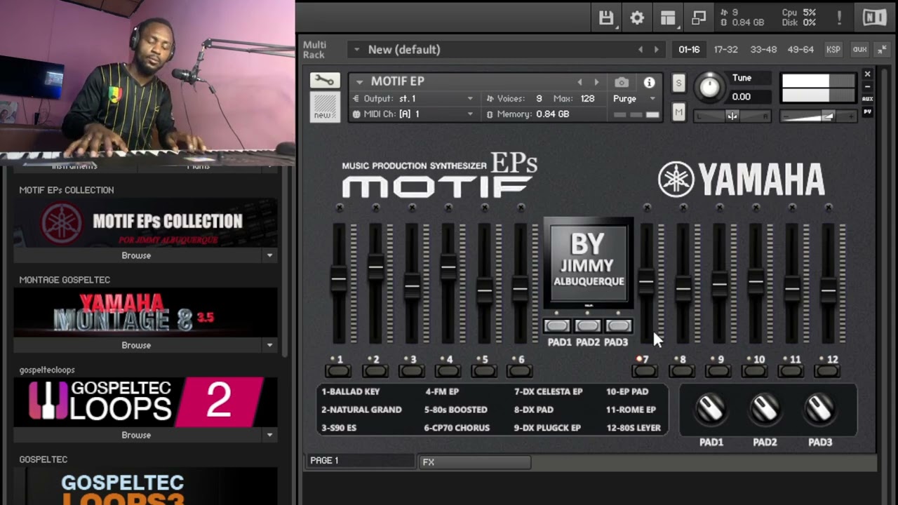Open the MOTIF EP instrument name dropdown
Image resolution: width=898 pixels, height=505 pixels.
(x=359, y=81)
